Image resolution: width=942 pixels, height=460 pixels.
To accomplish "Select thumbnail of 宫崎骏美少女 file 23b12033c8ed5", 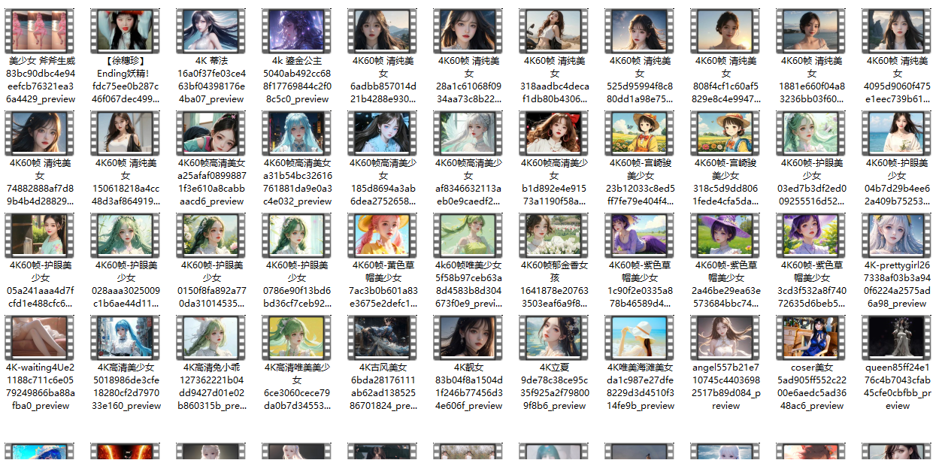I will click(641, 132).
